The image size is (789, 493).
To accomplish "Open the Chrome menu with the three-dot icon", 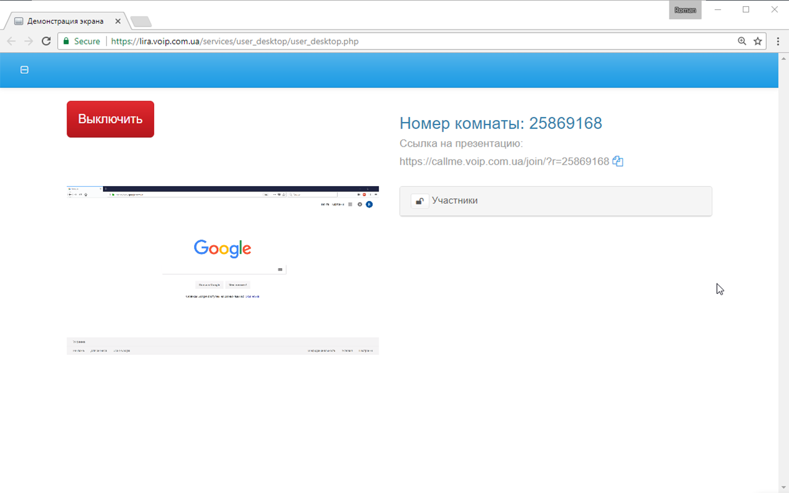I will point(778,41).
